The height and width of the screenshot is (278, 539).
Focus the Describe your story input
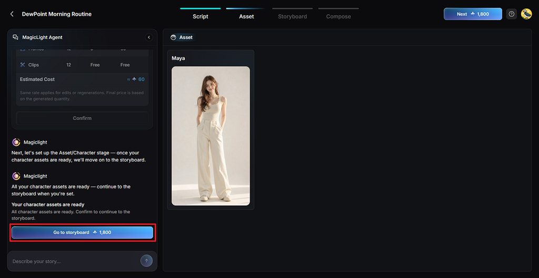[76, 261]
